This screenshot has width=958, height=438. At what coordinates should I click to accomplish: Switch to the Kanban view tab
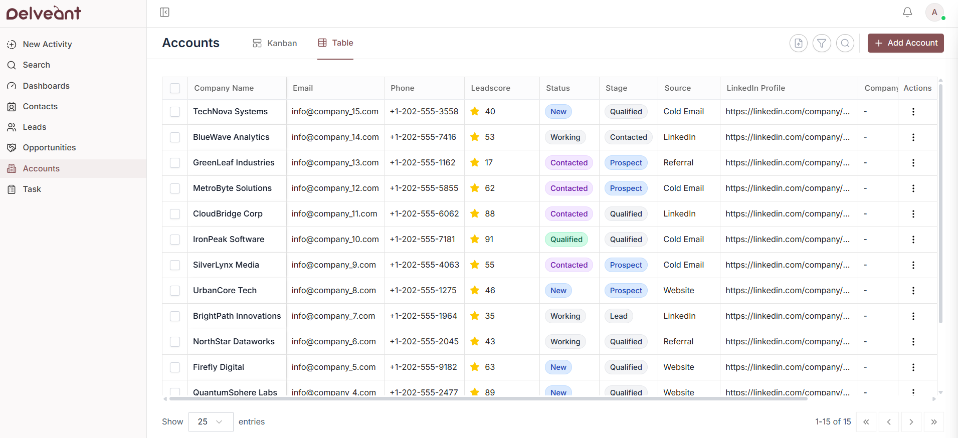[x=275, y=43]
